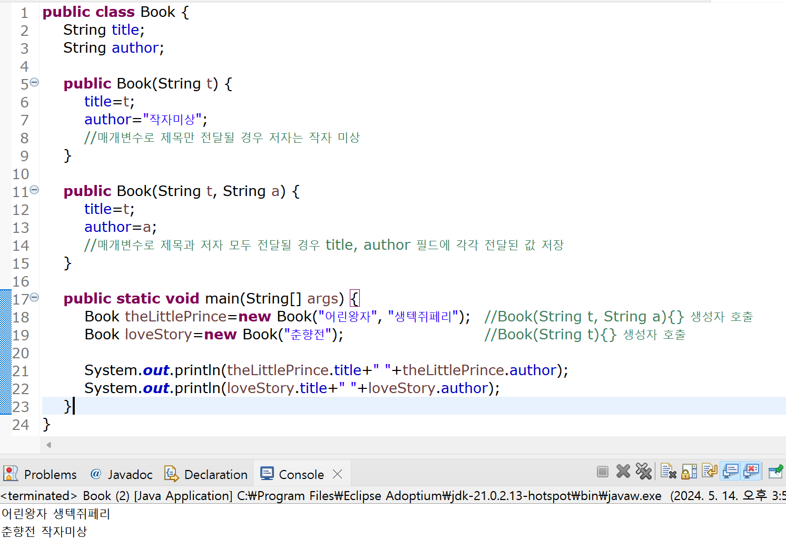Click the word 'class' on line 1
Viewport: 786px width, 548px height.
(115, 12)
